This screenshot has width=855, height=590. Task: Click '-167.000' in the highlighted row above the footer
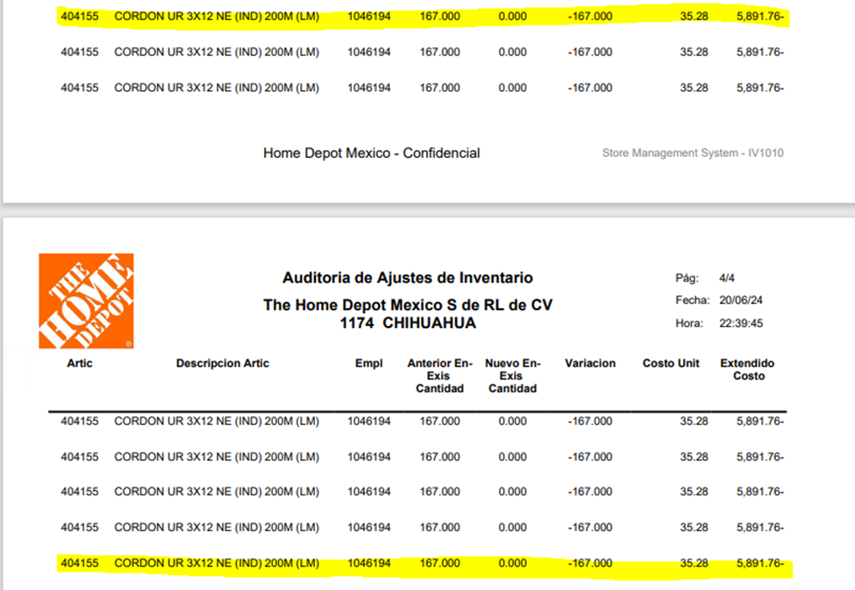590,17
